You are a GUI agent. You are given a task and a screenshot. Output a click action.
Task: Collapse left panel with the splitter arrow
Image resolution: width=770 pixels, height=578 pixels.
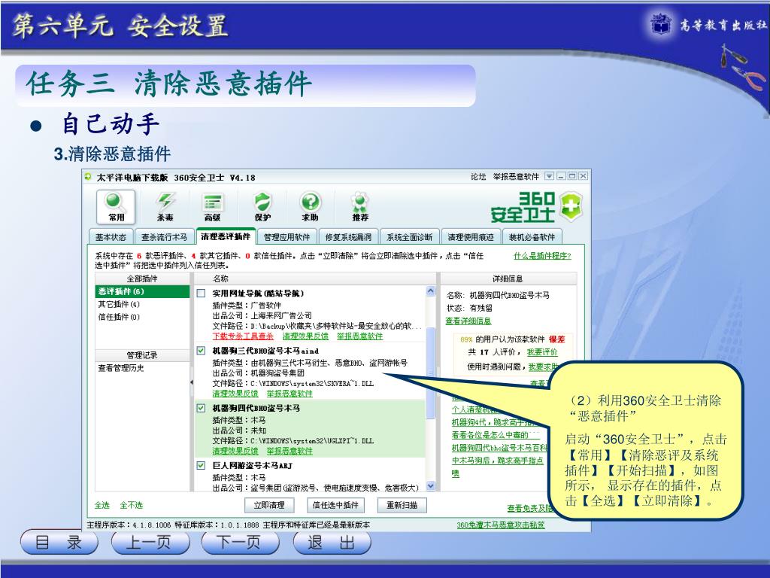(192, 382)
